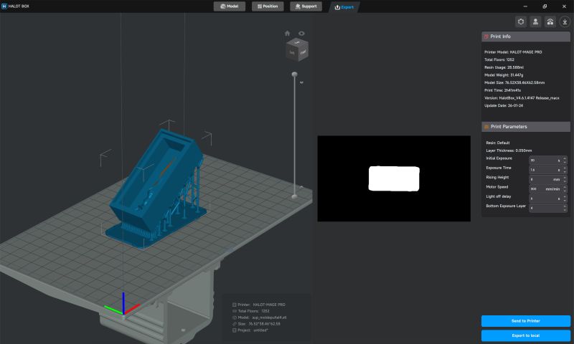The image size is (574, 344).
Task: Open the Support tab
Action: pos(306,6)
